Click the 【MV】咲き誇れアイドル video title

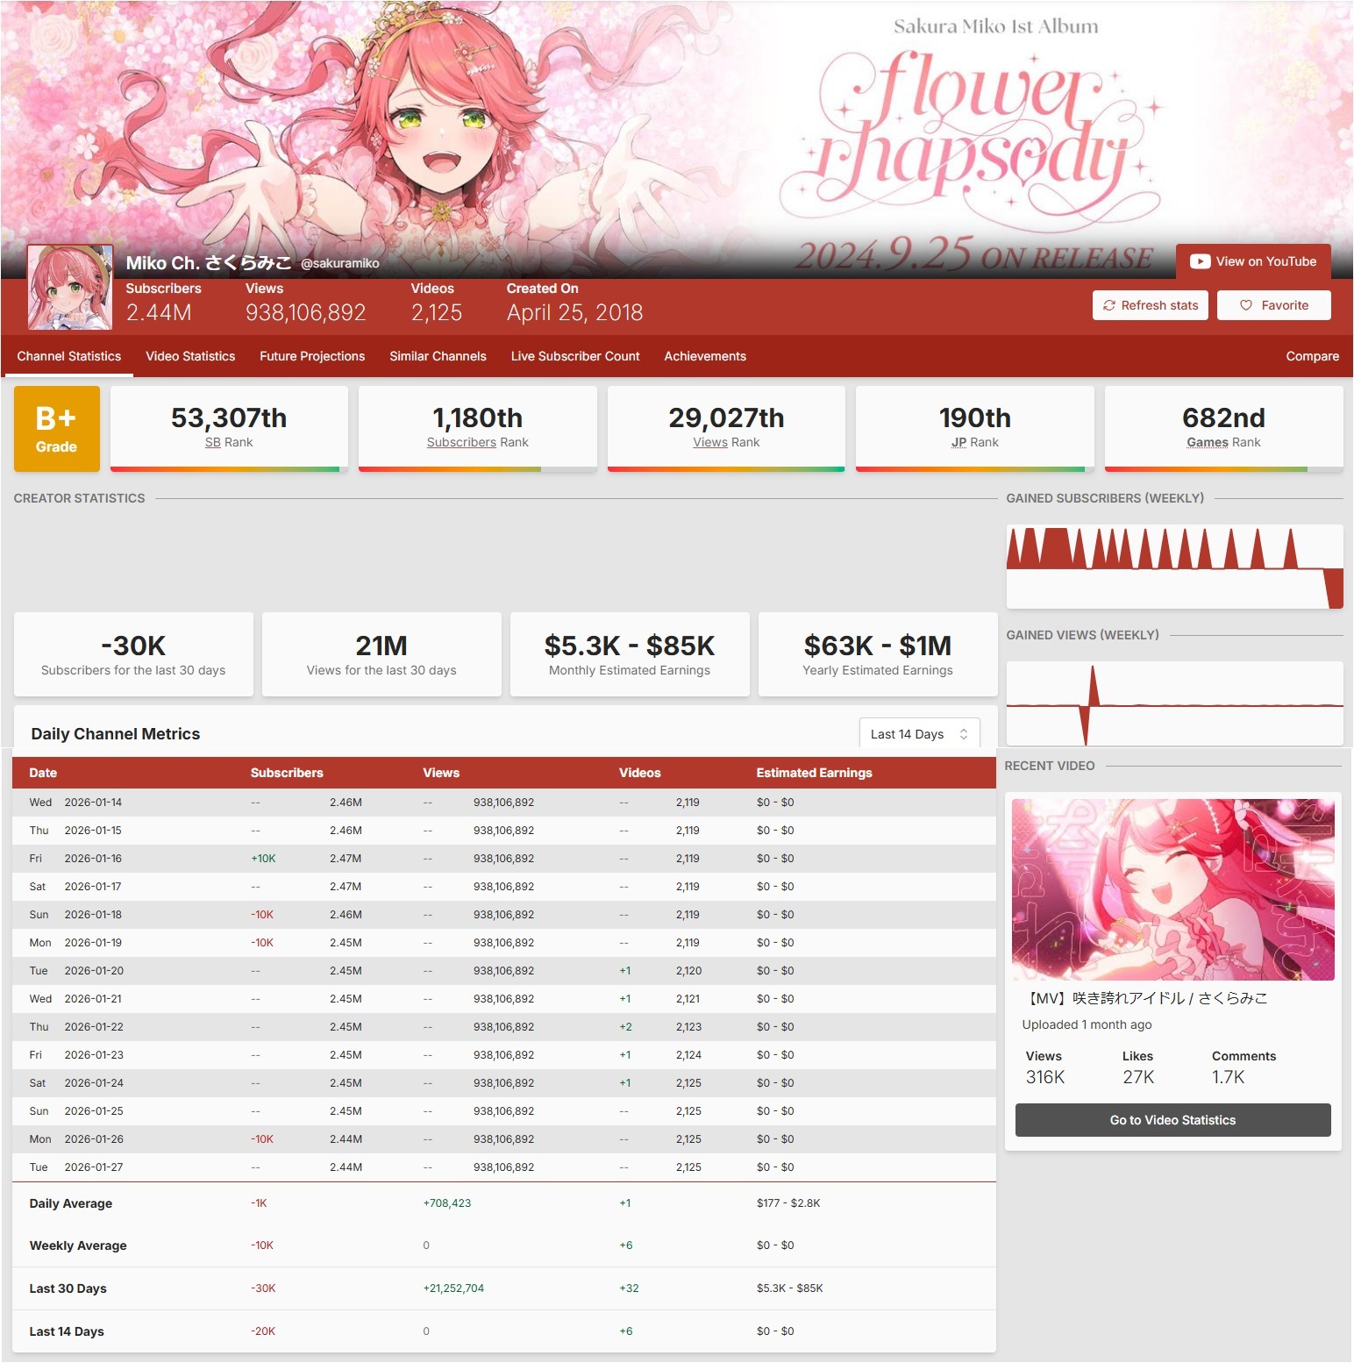click(1146, 998)
